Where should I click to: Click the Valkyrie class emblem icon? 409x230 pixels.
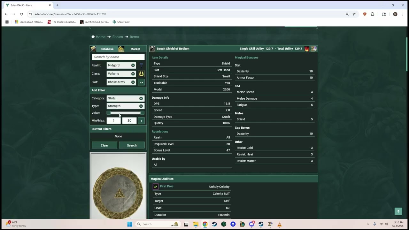141,74
